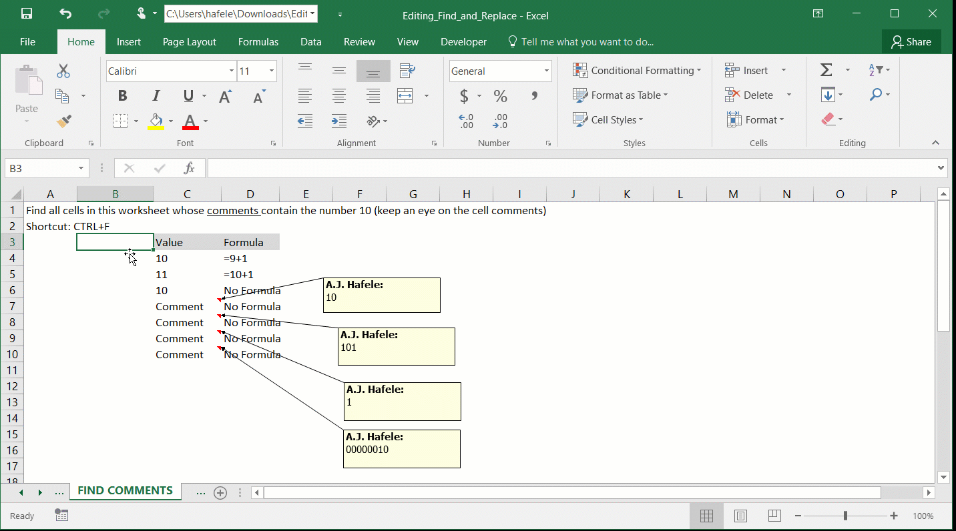Decrease font size with small A icon
Screen dimensions: 956x531
coord(260,96)
